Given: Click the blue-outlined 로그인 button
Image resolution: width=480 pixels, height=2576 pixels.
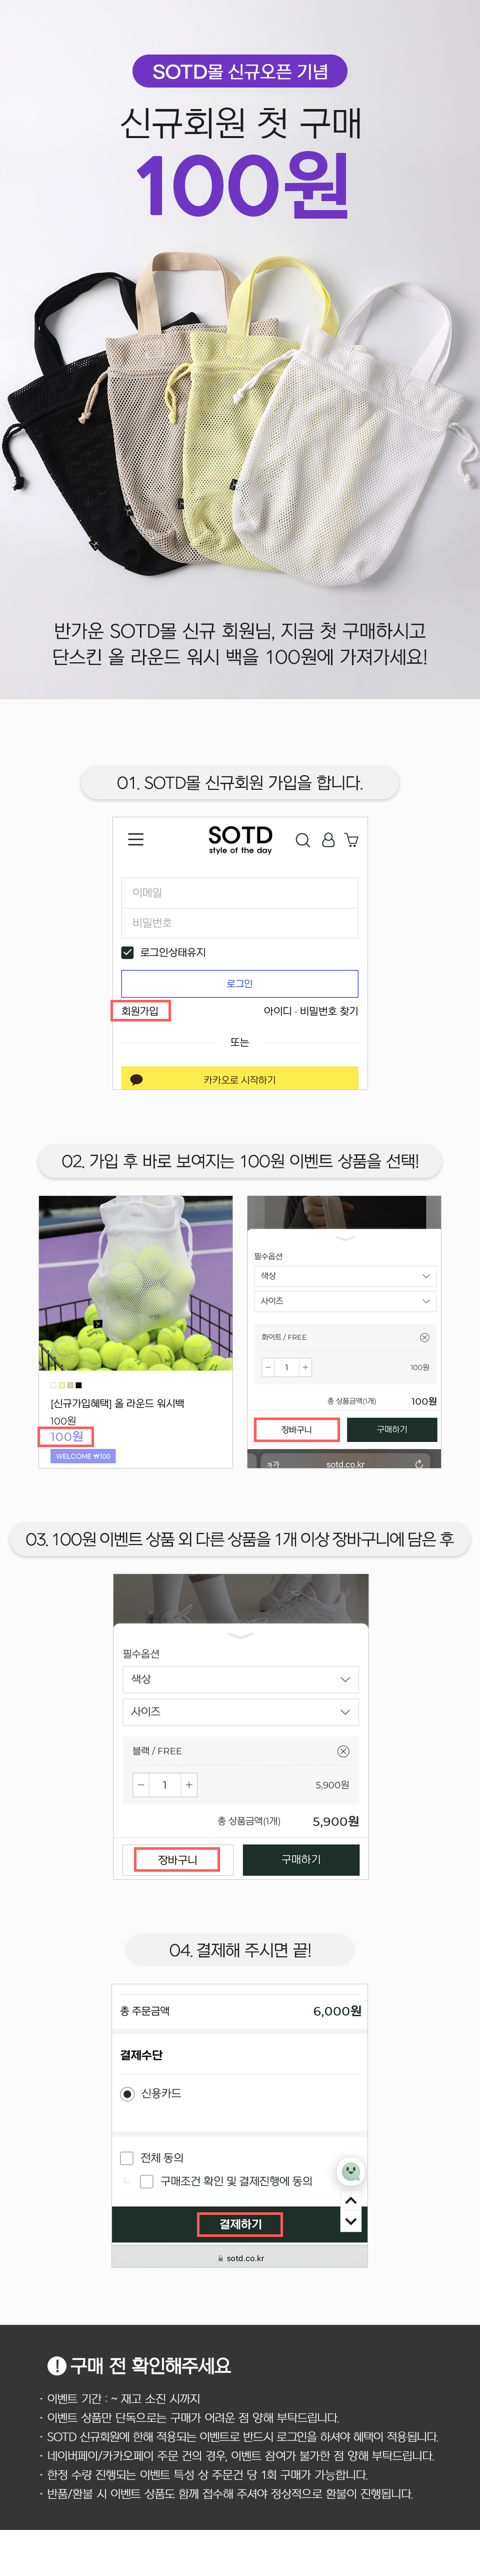Looking at the screenshot, I should pos(240,983).
